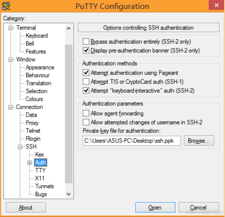Open Telnet settings
Image resolution: width=225 pixels, height=217 pixels.
[x=33, y=131]
